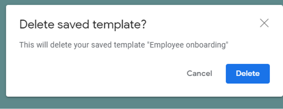Click the "Delete saved template?" heading
Screen dimensions: 283x109
[x=83, y=24]
